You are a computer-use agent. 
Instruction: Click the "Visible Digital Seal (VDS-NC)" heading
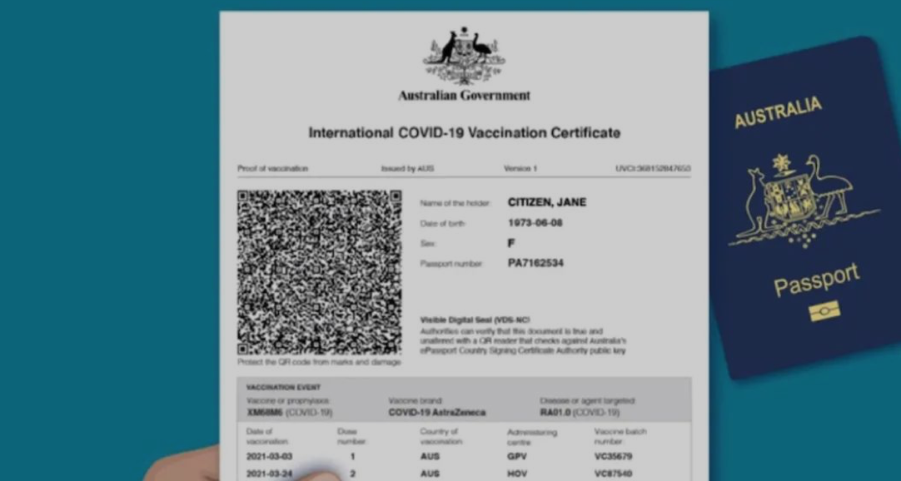tap(475, 320)
